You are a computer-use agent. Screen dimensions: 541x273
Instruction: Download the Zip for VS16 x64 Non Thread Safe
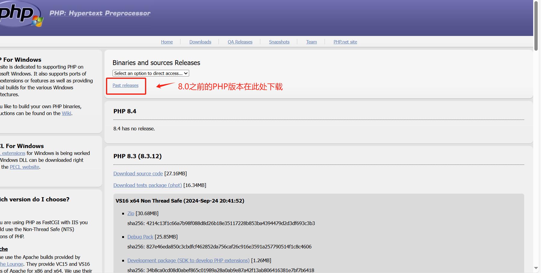(x=131, y=213)
